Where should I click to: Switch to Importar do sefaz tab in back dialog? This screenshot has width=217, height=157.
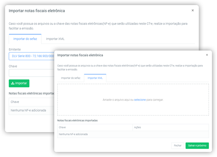point(25,39)
